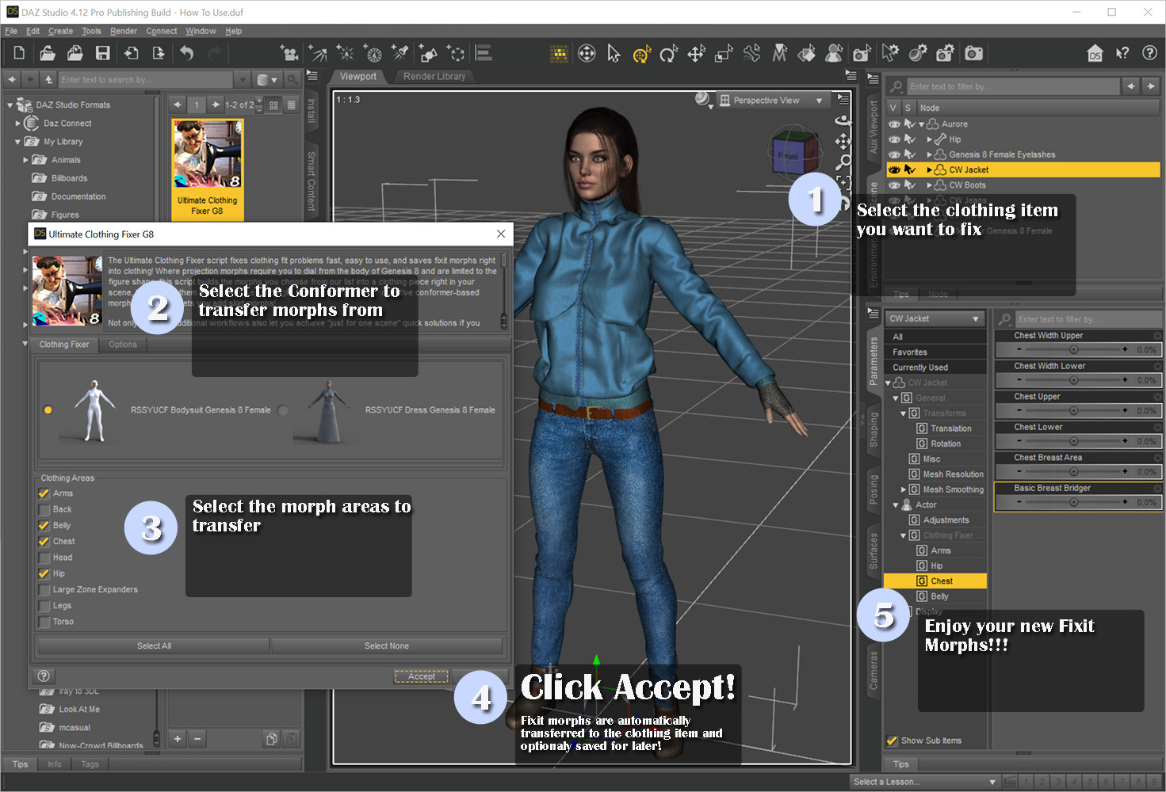Open the Shaping side tab
The image size is (1166, 792).
pos(874,430)
